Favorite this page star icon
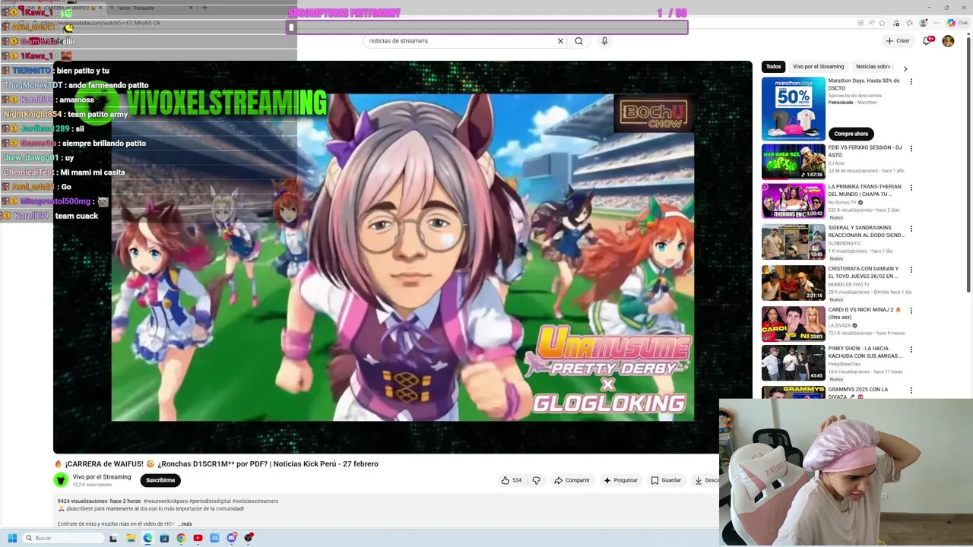973x547 pixels. click(882, 23)
